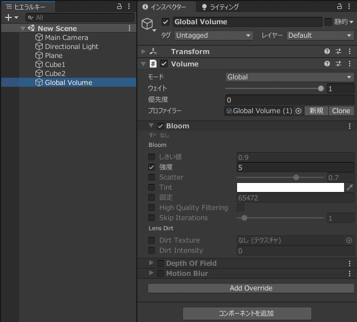Open Motion Blur three-dot menu
The height and width of the screenshot is (322, 357).
point(350,273)
